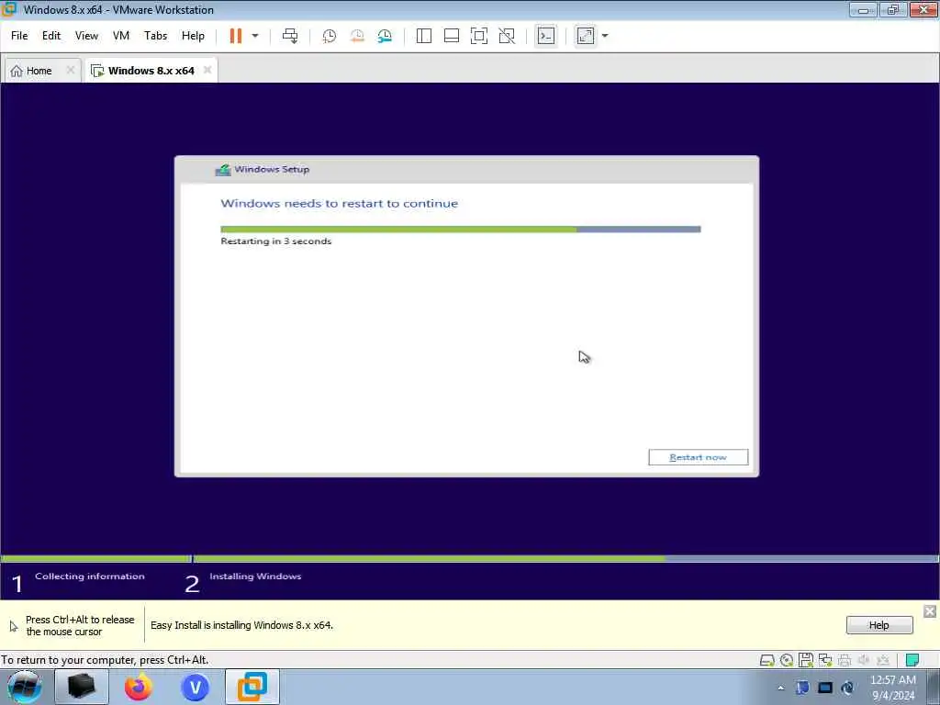
Task: Open the VM menu
Action: click(121, 36)
